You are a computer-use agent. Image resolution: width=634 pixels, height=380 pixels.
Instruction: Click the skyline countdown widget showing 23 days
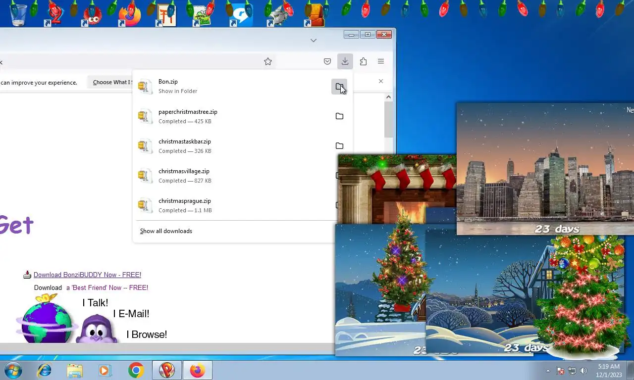545,169
